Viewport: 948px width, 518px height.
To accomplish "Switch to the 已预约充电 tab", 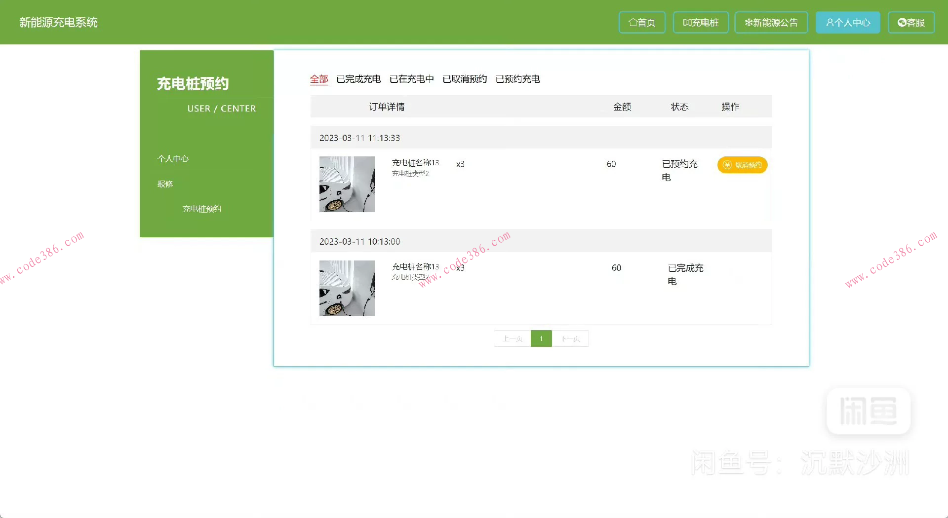I will [x=517, y=79].
